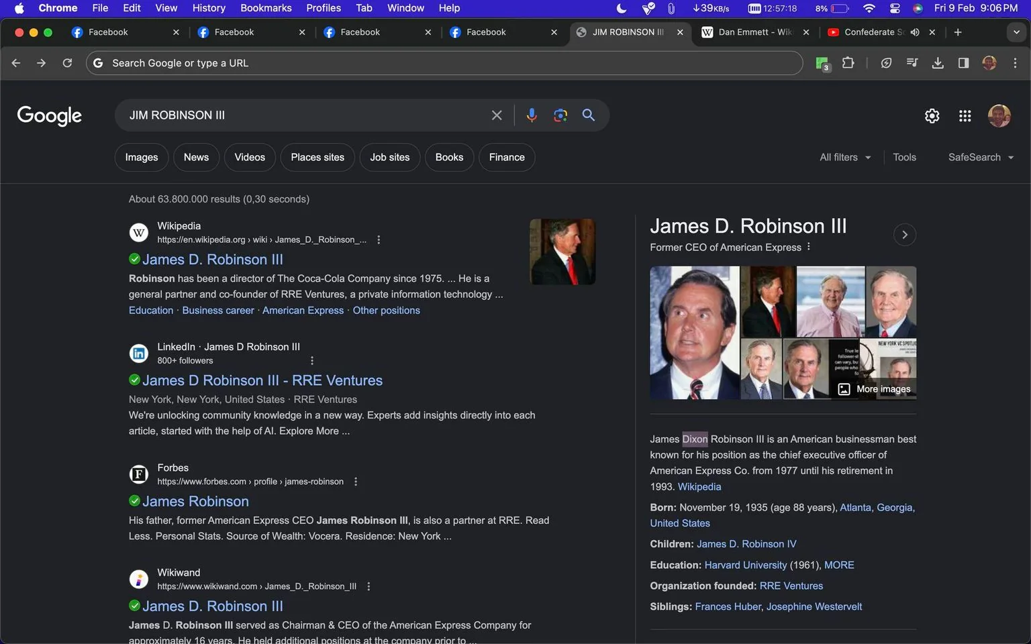Open Google Lens image search icon
This screenshot has height=644, width=1031.
click(x=560, y=115)
